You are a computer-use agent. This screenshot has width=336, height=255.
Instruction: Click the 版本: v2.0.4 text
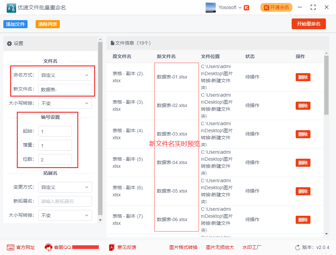(316, 248)
